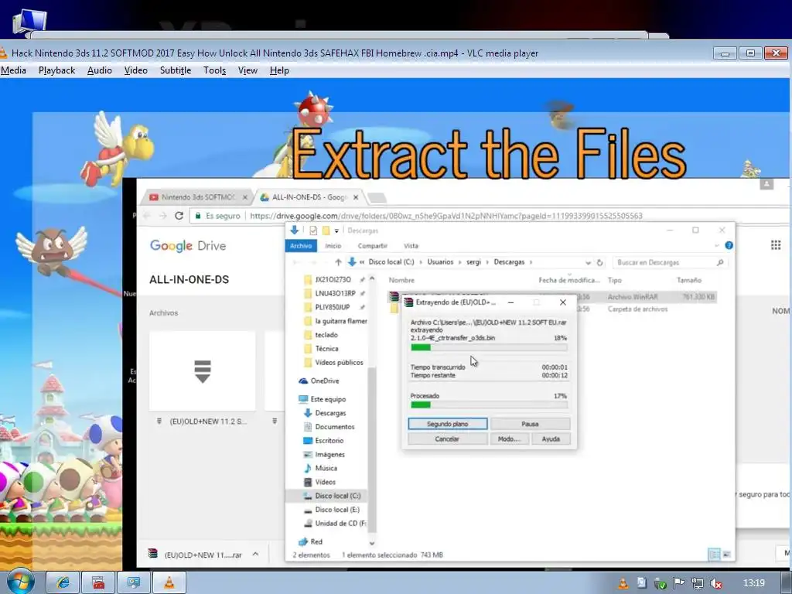Select the JX21OI273O folder in sidebar

click(333, 279)
